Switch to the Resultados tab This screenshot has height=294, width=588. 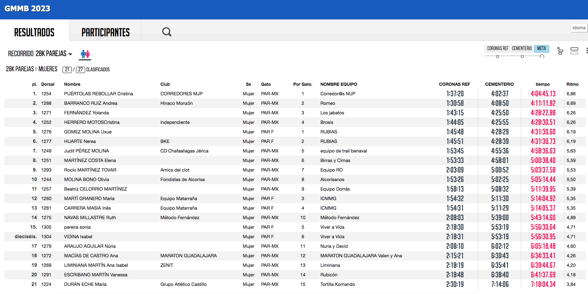coord(34,32)
